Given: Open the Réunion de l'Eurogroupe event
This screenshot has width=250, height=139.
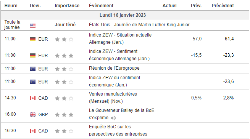Looking at the screenshot, I should (x=114, y=68).
